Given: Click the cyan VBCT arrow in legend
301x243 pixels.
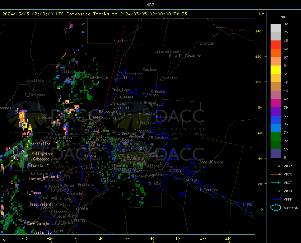Looking at the screenshot, I should pos(276,183).
